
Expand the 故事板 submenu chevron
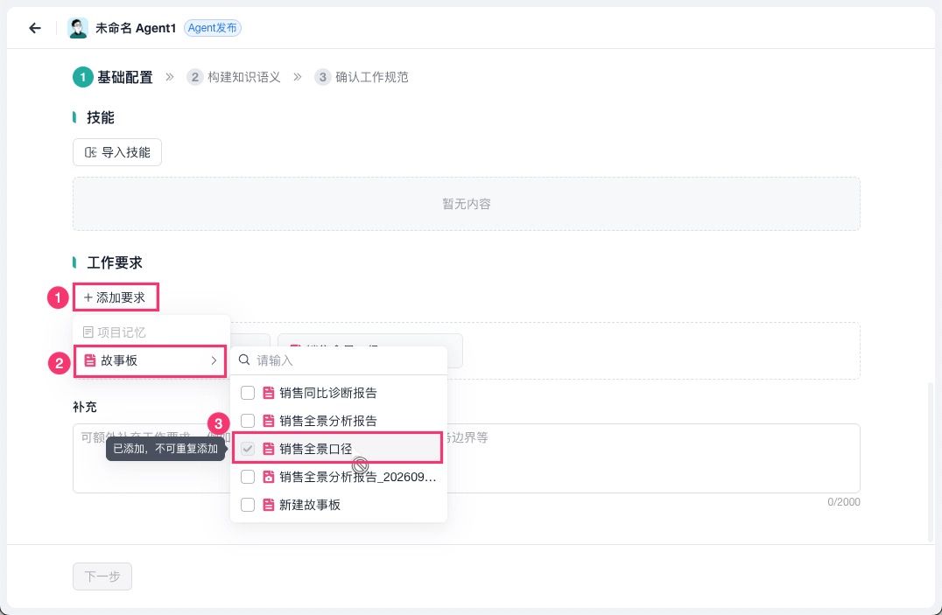point(214,360)
